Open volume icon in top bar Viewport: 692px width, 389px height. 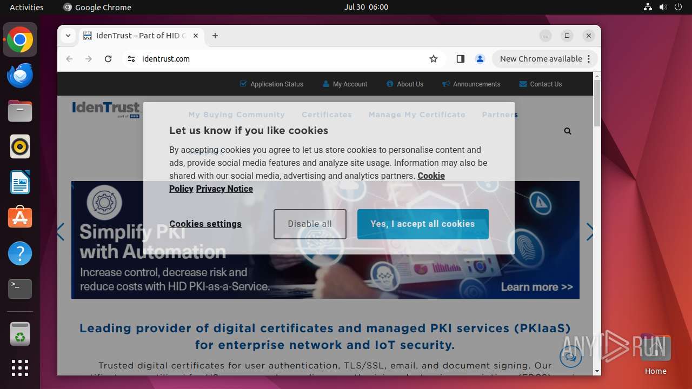pos(663,7)
